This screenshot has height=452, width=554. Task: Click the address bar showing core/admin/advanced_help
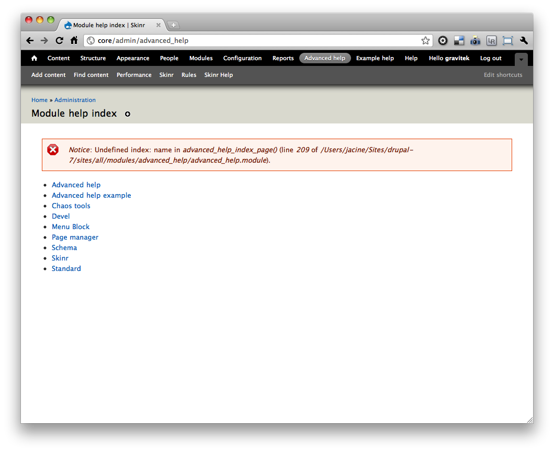(x=258, y=41)
